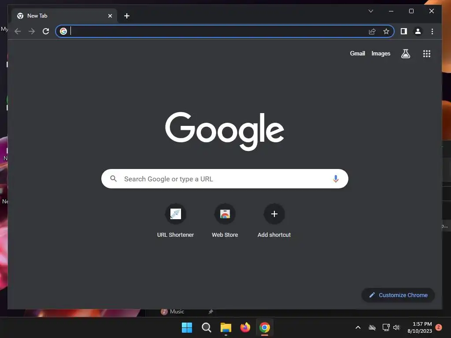Open Web Store shortcut

click(x=225, y=221)
